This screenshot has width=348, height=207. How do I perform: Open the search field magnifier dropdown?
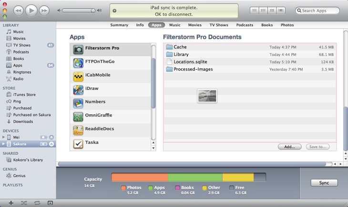(x=299, y=10)
